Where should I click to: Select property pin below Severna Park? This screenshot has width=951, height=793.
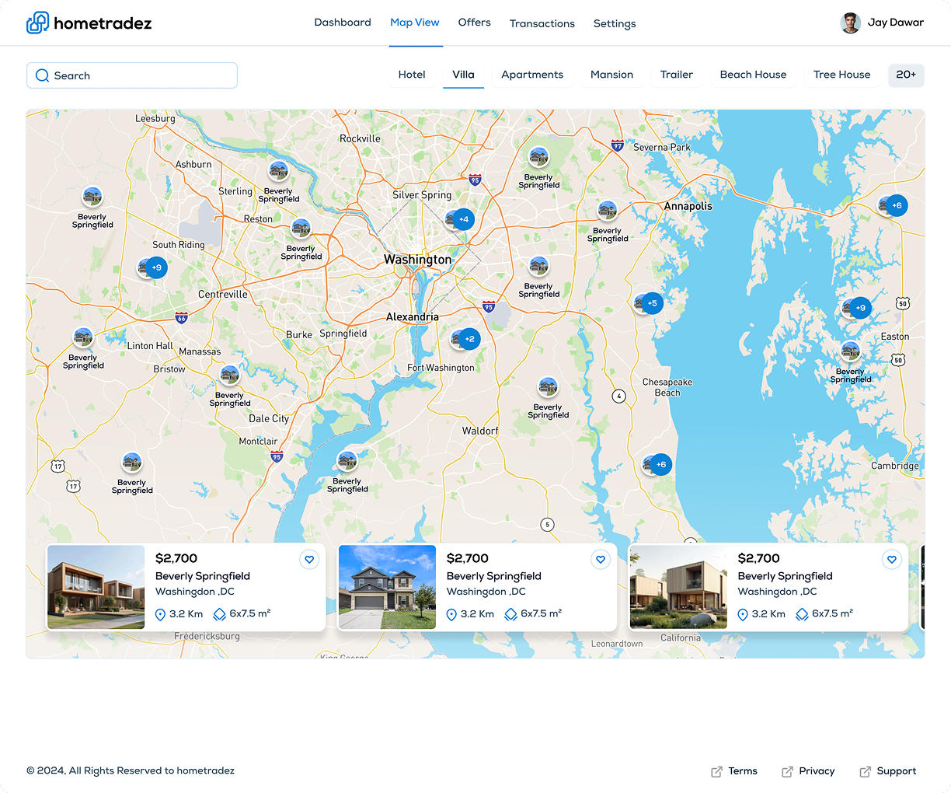coord(539,156)
